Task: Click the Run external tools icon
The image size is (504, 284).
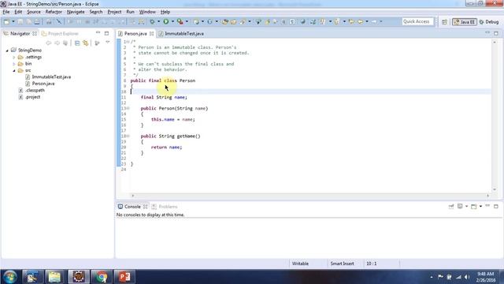Action: point(180,21)
